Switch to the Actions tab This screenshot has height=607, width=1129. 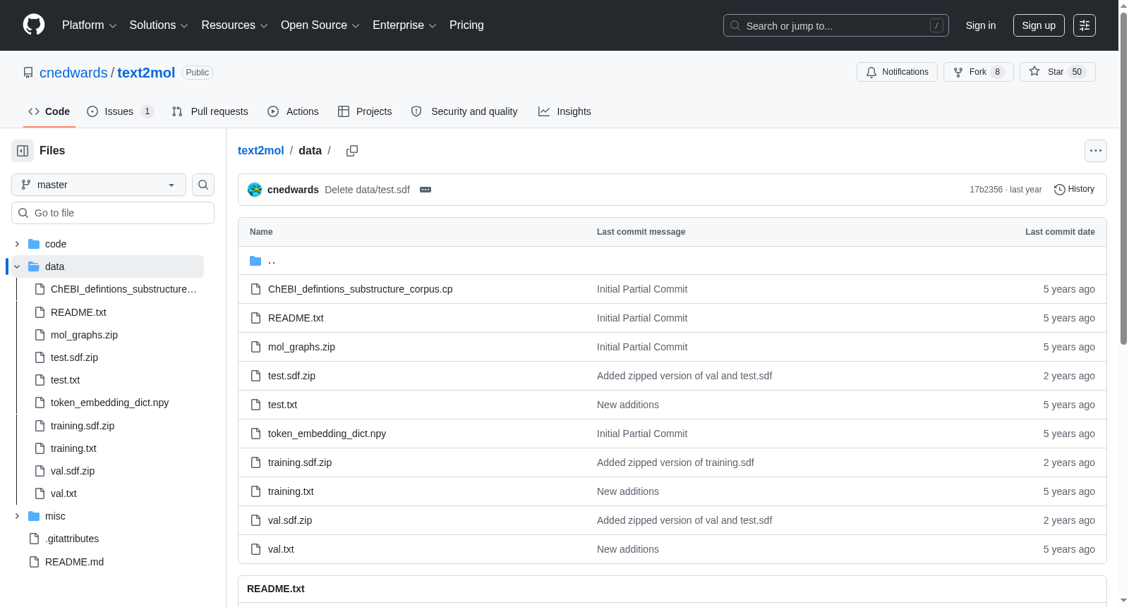pyautogui.click(x=293, y=111)
